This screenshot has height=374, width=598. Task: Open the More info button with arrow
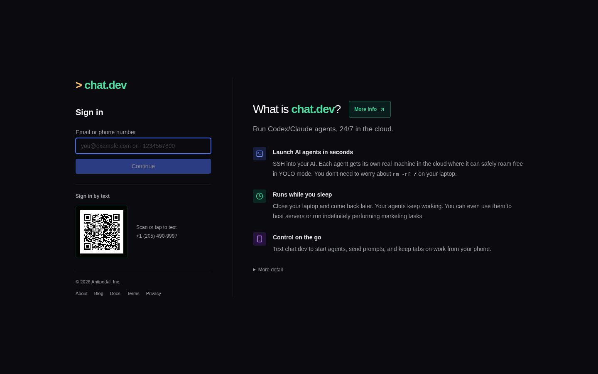(370, 109)
